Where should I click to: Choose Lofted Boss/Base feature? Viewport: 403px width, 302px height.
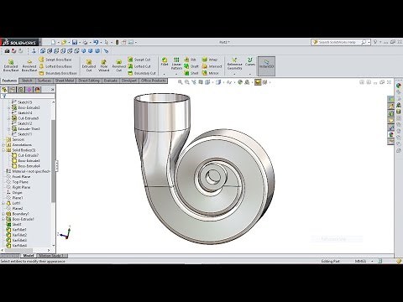tap(55, 66)
